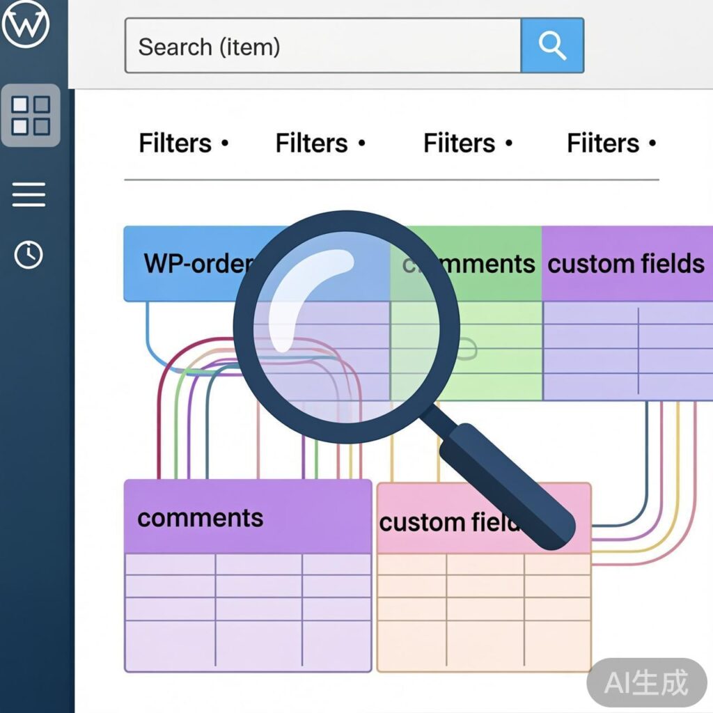This screenshot has height=713, width=713.
Task: Expand the first Filters dropdown
Action: [183, 143]
